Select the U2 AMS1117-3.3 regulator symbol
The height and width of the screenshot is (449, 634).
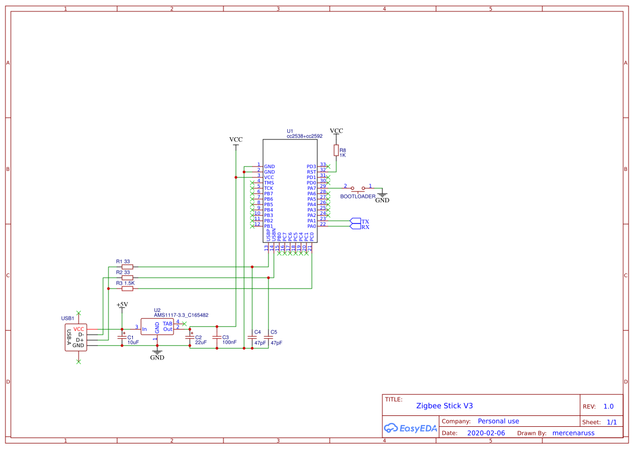click(157, 326)
